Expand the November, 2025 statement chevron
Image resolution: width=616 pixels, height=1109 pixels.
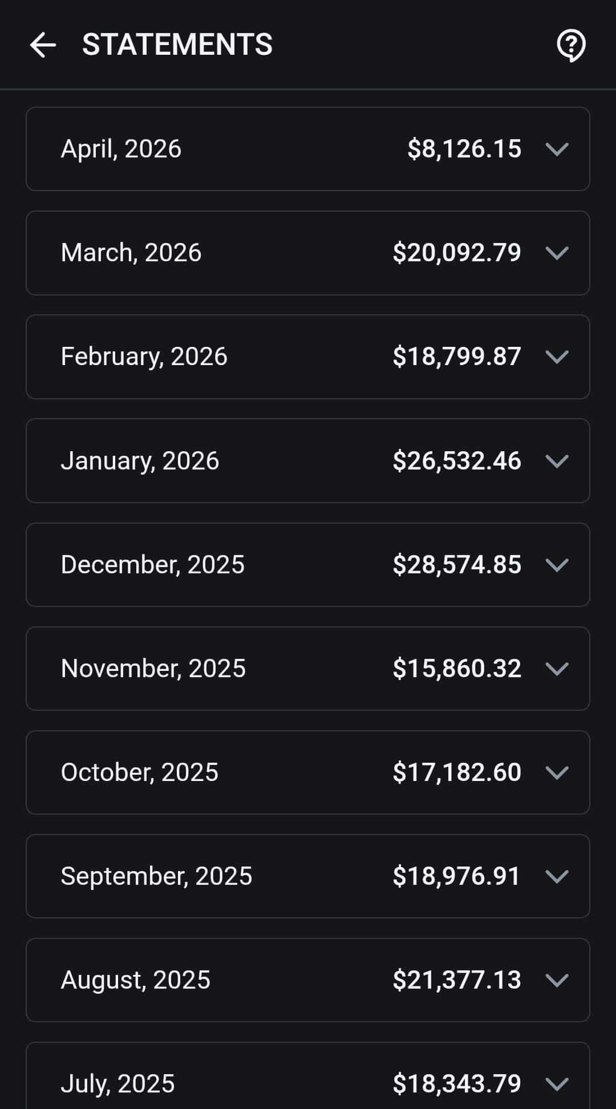point(557,668)
